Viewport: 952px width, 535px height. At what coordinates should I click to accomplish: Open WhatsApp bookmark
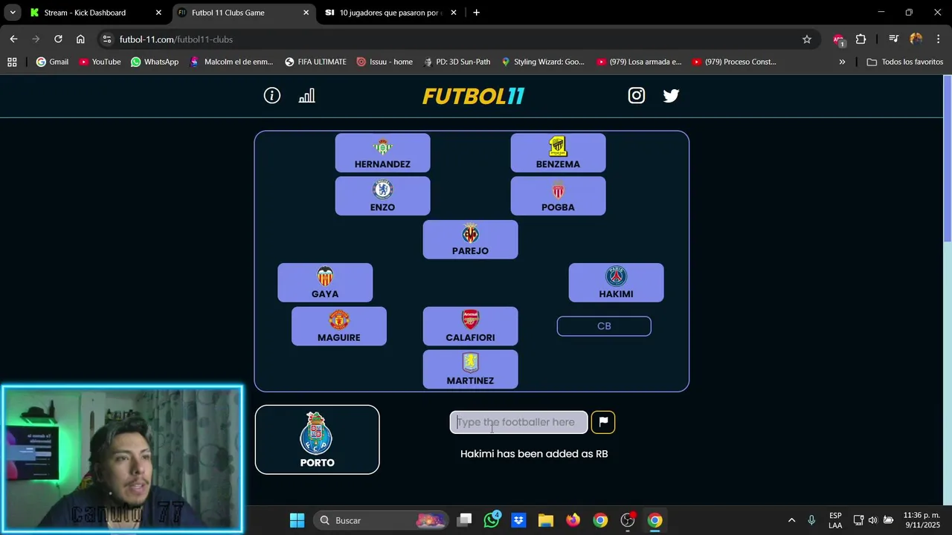click(155, 62)
